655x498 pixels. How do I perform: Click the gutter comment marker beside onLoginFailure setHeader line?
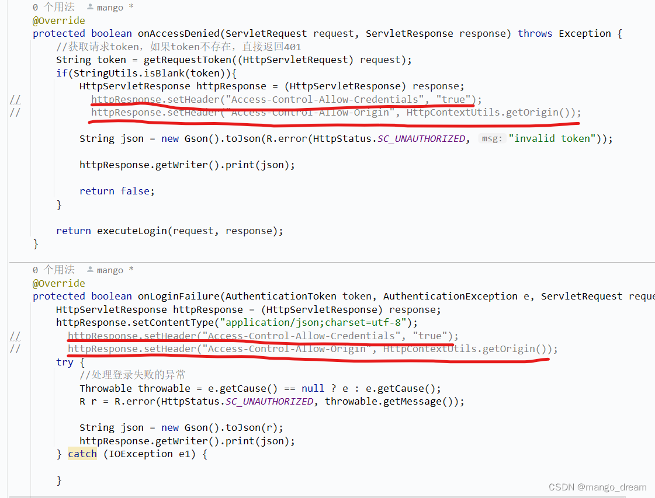[15, 336]
